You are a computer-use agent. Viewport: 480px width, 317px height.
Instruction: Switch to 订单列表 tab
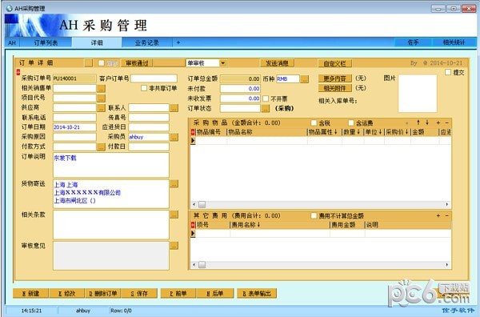46,42
